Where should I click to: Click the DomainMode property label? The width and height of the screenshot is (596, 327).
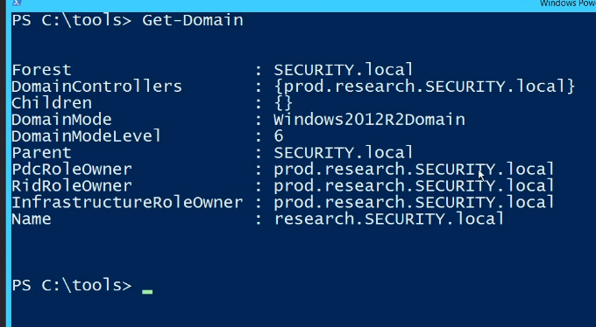(61, 120)
